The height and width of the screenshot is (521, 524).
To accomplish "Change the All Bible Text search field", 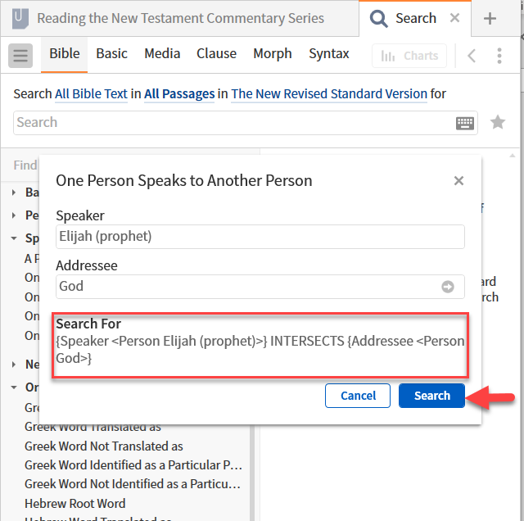I will [91, 94].
